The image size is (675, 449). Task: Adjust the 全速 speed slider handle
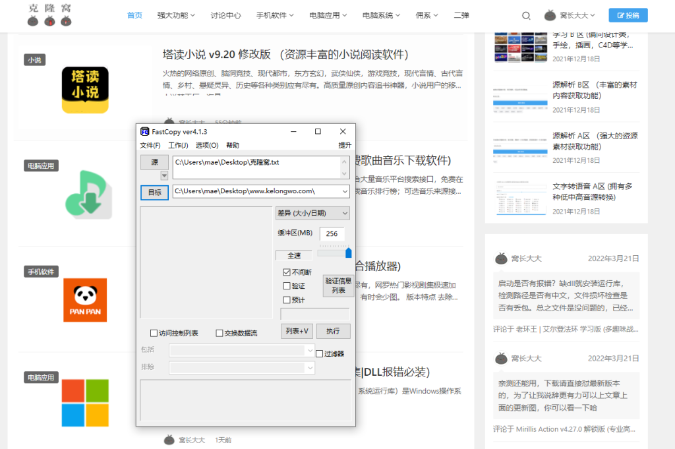348,253
